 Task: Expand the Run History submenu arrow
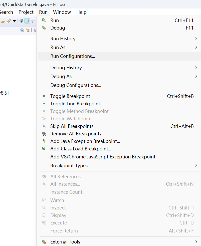point(196,39)
